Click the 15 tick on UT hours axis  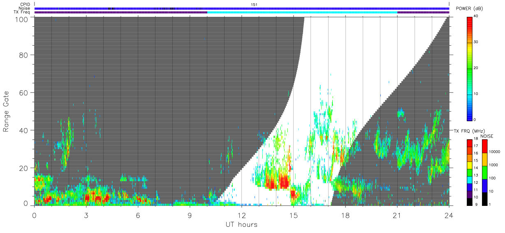pyautogui.click(x=294, y=215)
